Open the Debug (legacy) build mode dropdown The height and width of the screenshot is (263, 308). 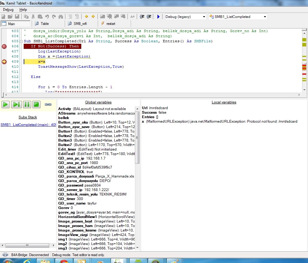tap(204, 17)
